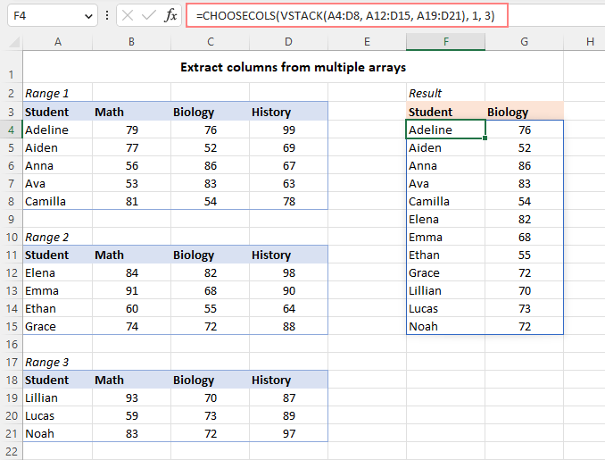This screenshot has width=605, height=460.
Task: Select column H header
Action: pyautogui.click(x=590, y=42)
